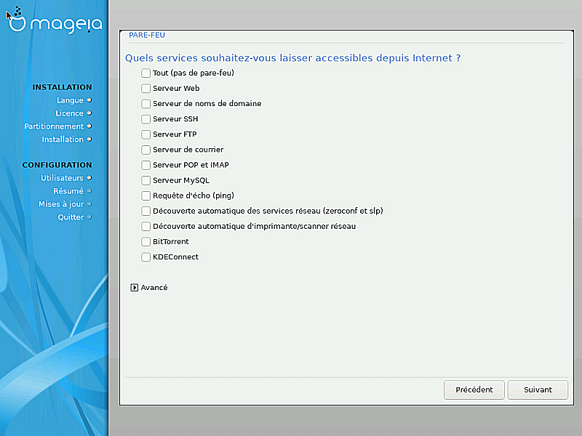Enable Tout (pas de pare-feu) checkbox
Screen dimensions: 582x436
pos(146,73)
